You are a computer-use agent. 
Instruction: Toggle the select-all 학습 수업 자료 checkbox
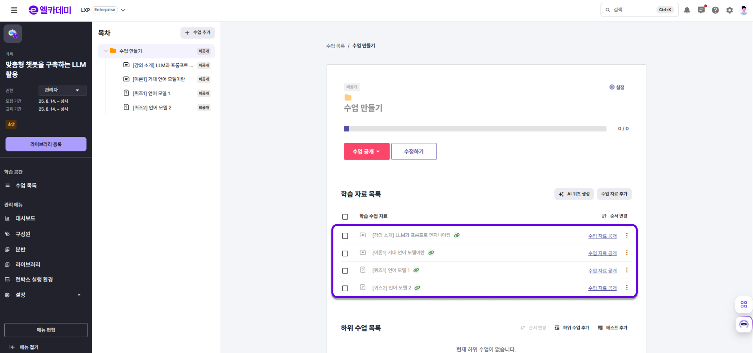click(345, 217)
